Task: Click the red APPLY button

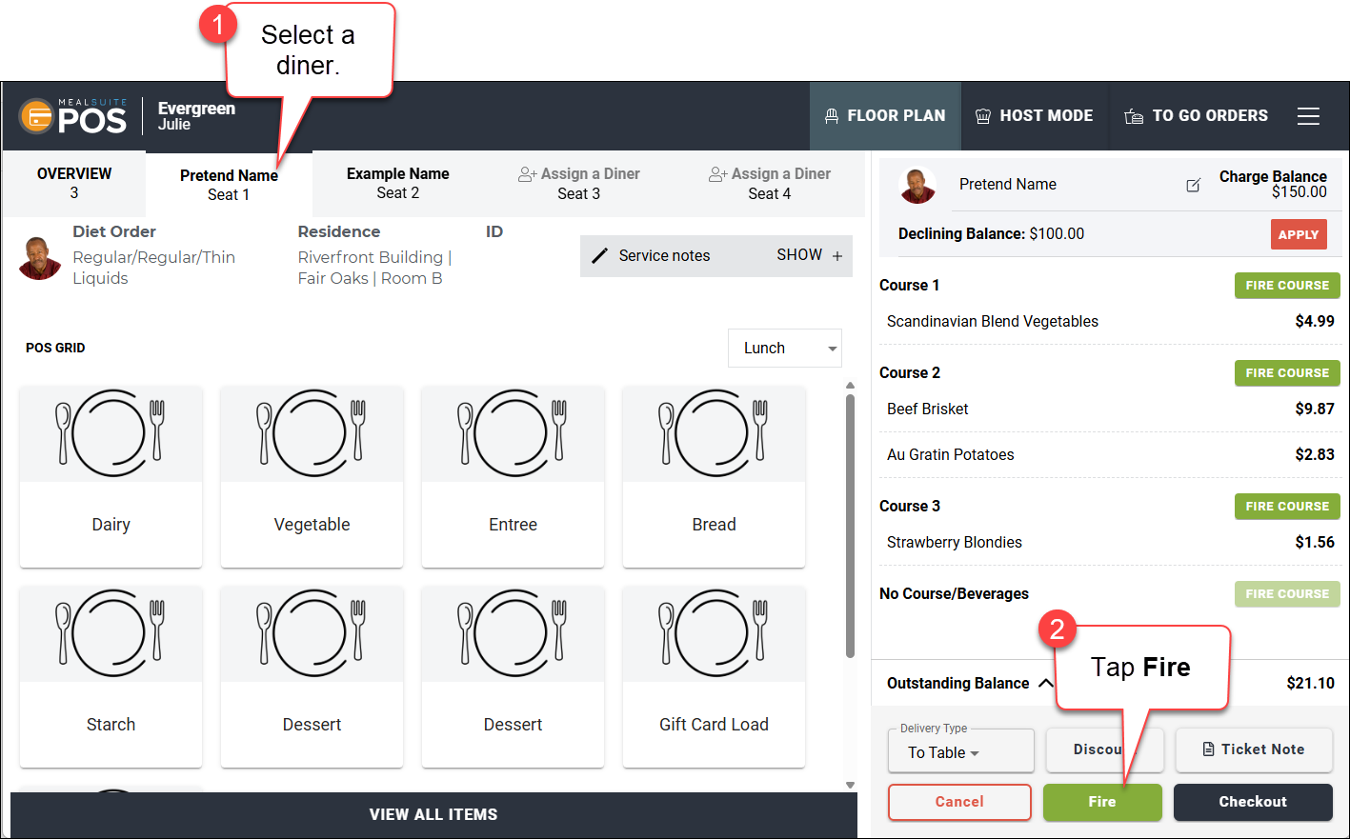Action: point(1299,234)
